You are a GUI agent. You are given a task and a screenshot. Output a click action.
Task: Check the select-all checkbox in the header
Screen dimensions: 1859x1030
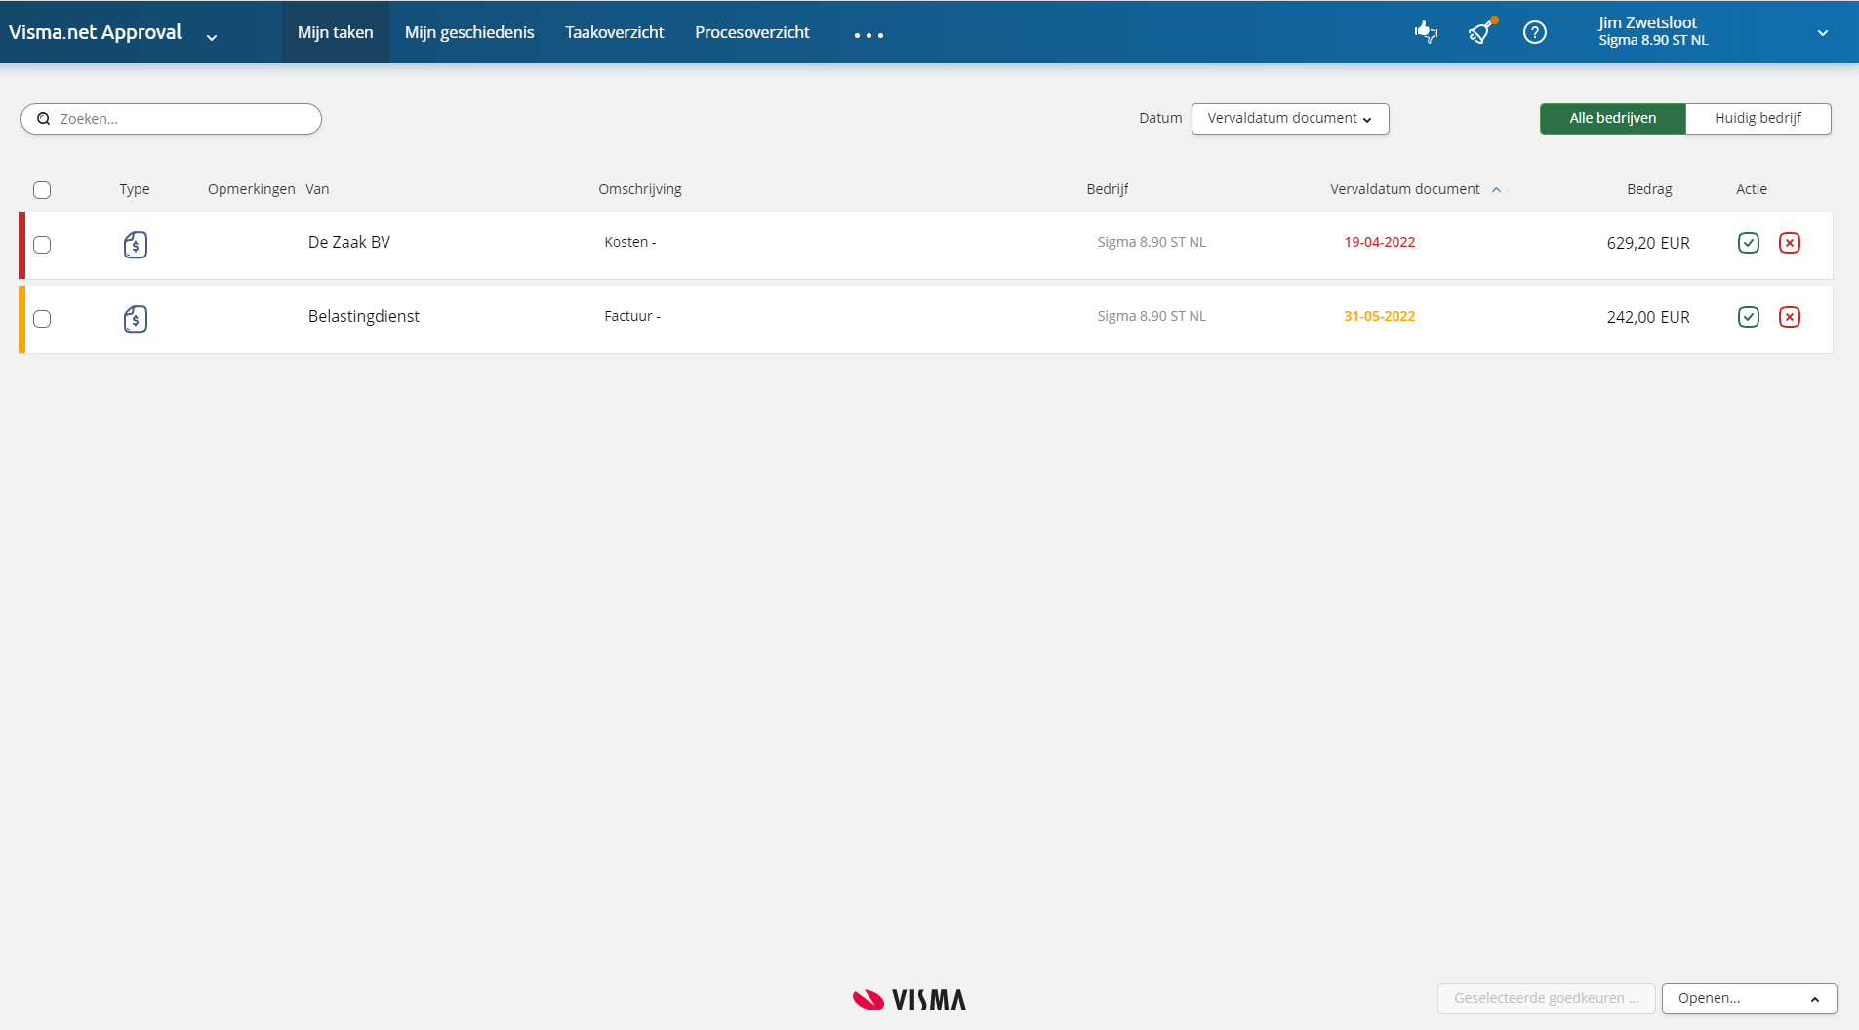click(x=42, y=190)
